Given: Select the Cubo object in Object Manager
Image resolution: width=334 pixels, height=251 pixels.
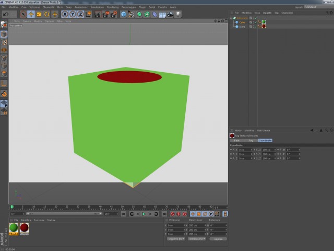Looking at the screenshot, I should [x=242, y=22].
